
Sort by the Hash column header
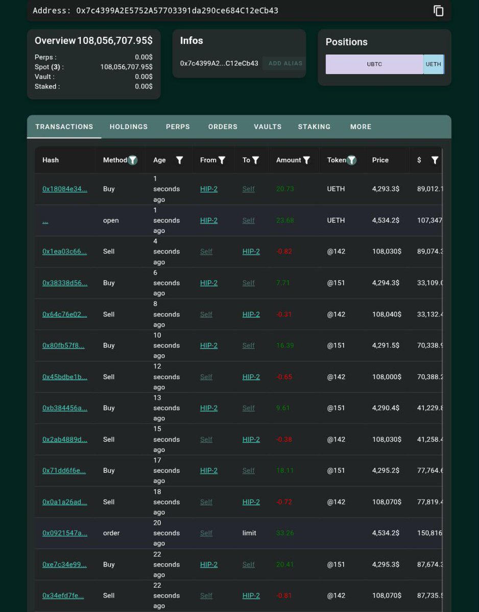[51, 160]
